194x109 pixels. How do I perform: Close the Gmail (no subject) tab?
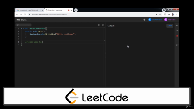click(42, 10)
